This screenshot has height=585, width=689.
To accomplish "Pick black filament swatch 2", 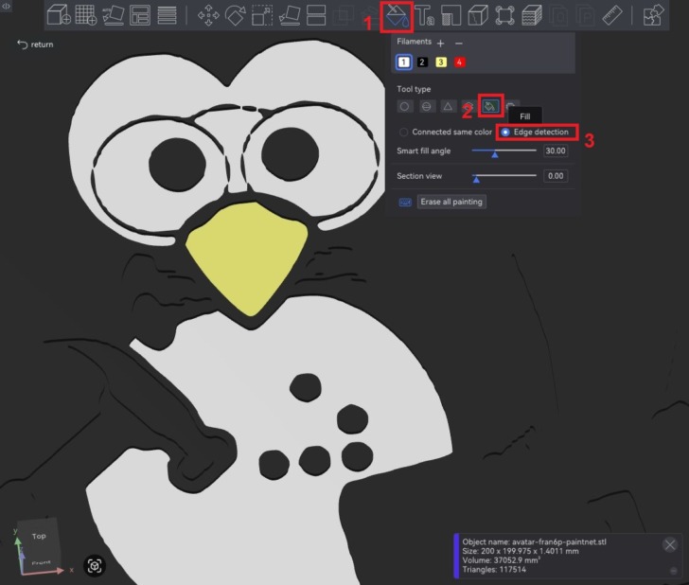I will 422,62.
